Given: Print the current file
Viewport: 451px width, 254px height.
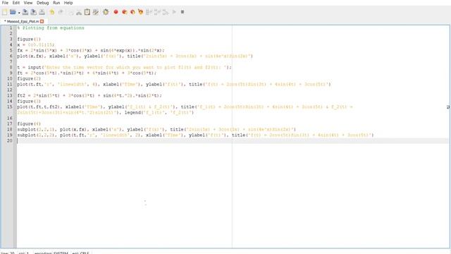Looking at the screenshot, I should pyautogui.click(x=42, y=12).
